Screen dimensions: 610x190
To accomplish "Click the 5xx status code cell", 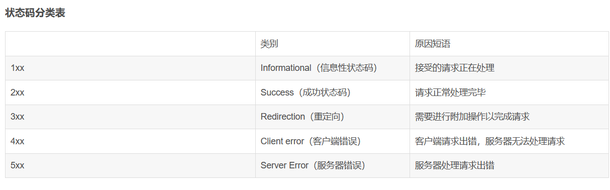I will 130,165.
